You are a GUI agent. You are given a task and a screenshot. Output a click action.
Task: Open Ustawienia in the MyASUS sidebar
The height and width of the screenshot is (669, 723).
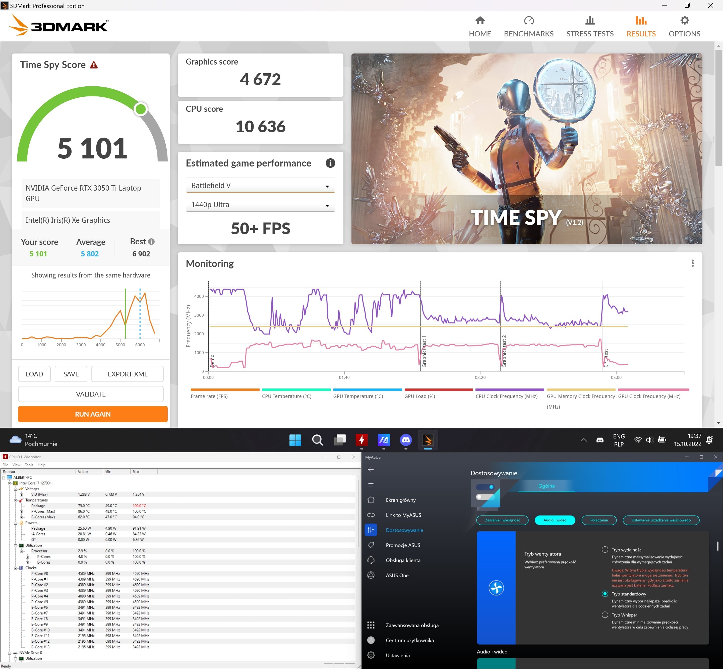397,655
